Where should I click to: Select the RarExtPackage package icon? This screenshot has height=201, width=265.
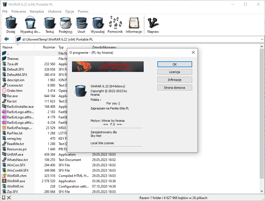[x=4, y=128]
